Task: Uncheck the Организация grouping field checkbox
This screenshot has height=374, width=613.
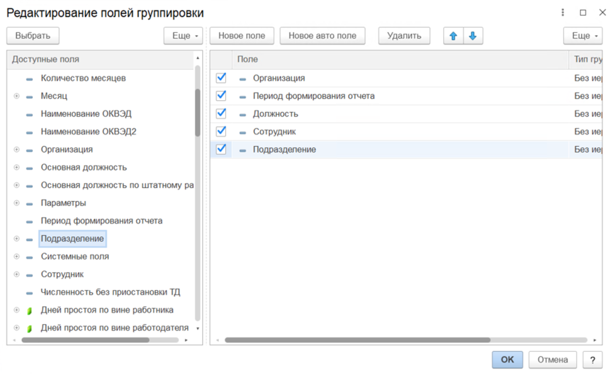Action: (x=221, y=78)
